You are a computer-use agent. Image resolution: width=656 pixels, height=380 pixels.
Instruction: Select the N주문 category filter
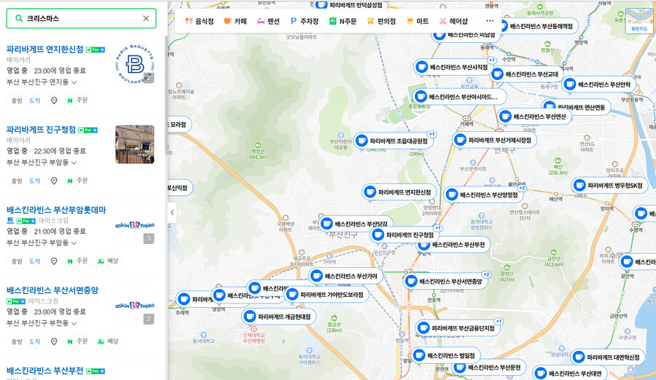(x=343, y=21)
